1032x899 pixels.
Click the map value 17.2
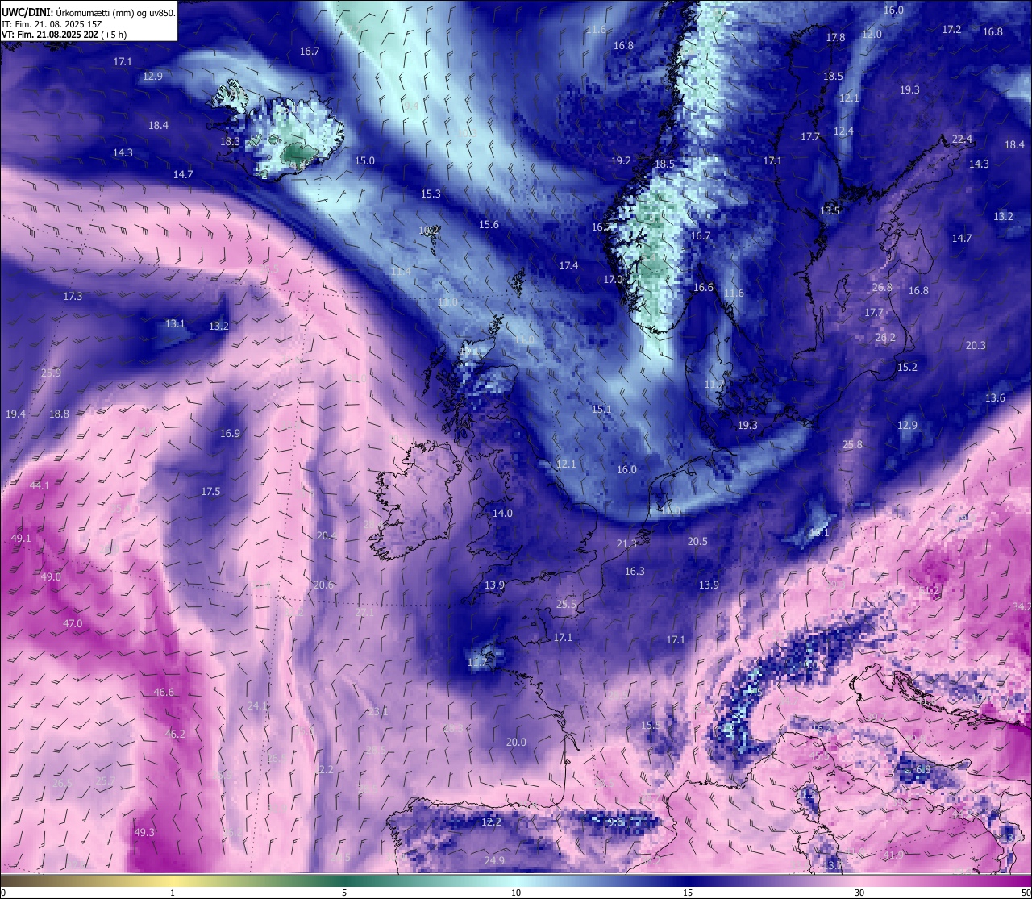click(951, 29)
